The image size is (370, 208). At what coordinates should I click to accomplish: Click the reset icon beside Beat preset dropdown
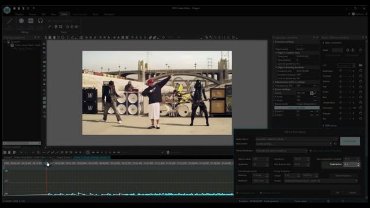click(335, 144)
